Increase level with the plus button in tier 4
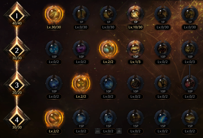 (x=119, y=131)
